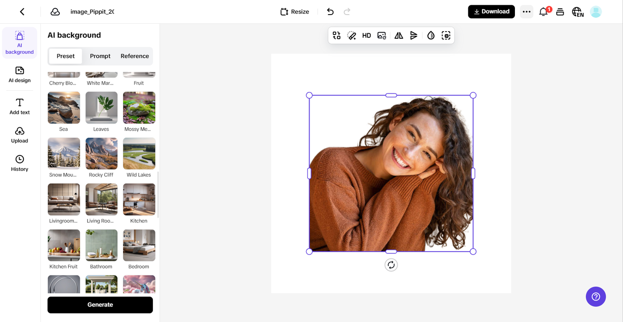The width and height of the screenshot is (623, 322).
Task: Click the replace image icon
Action: coord(382,35)
